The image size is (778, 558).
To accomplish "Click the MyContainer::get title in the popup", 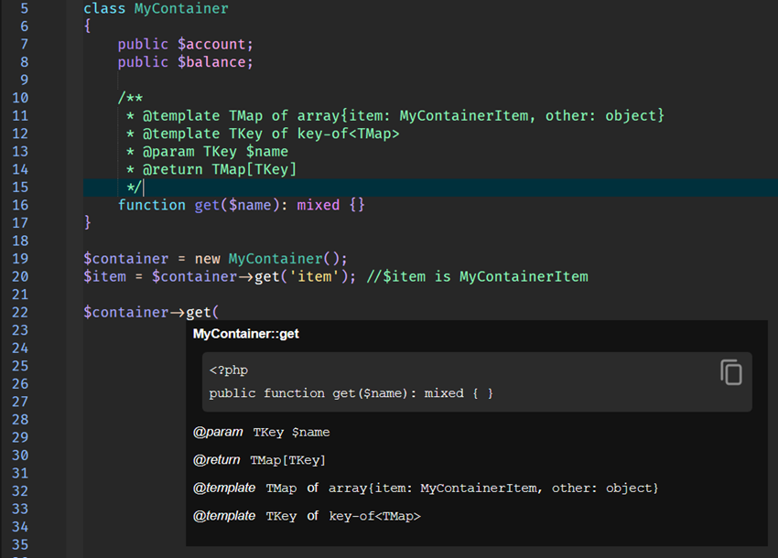I will (x=245, y=335).
